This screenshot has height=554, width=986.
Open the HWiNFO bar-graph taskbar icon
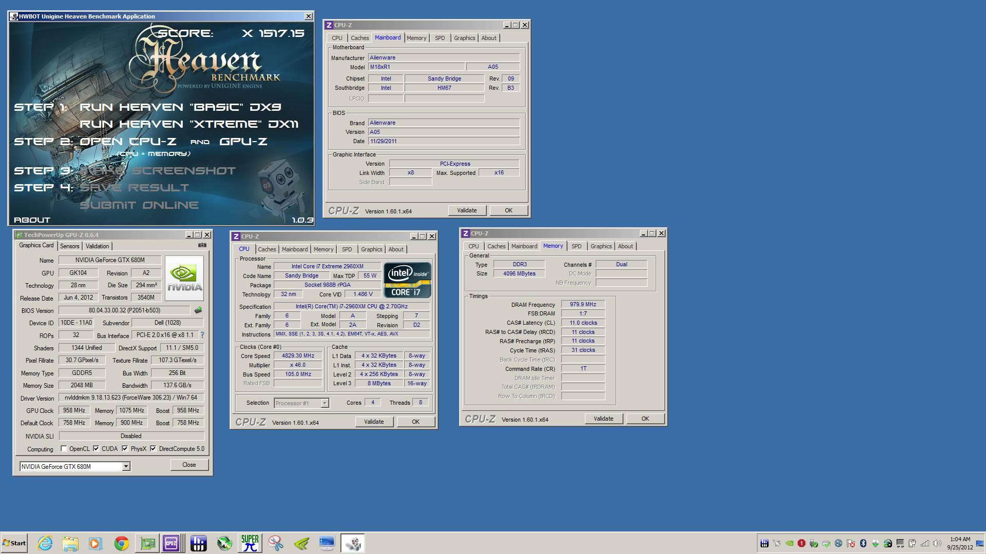(198, 543)
